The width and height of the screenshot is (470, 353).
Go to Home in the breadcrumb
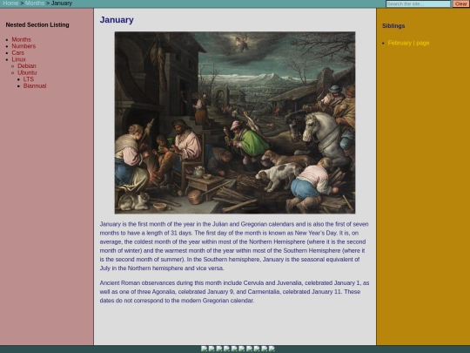(x=10, y=3)
